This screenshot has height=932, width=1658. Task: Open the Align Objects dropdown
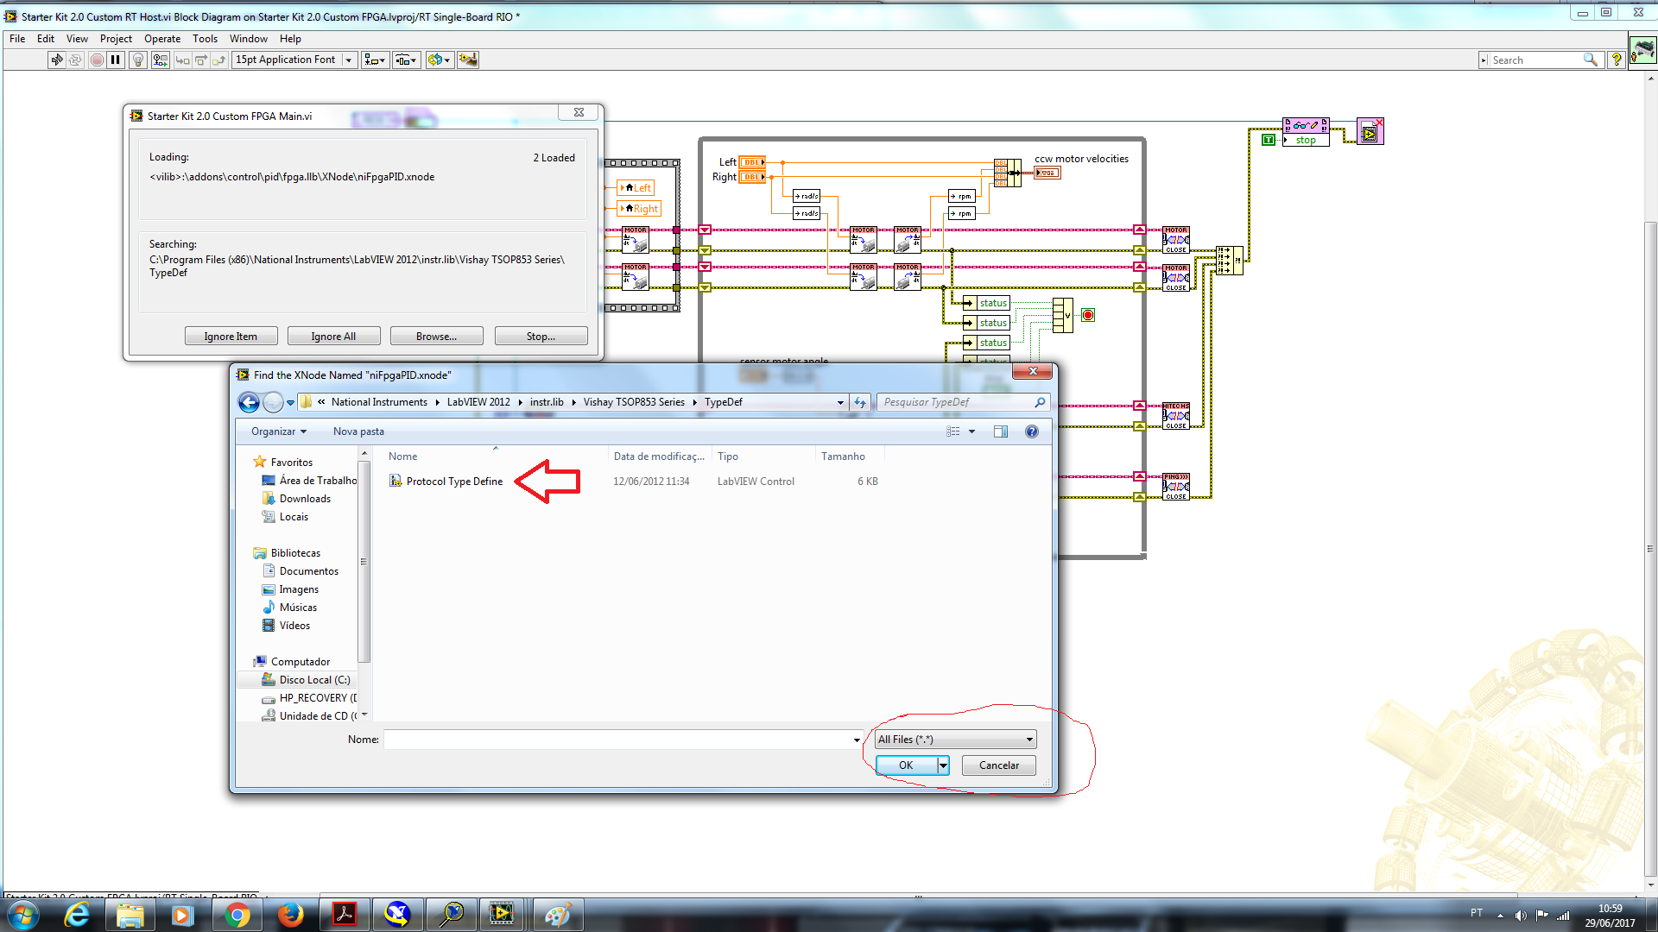(x=375, y=60)
